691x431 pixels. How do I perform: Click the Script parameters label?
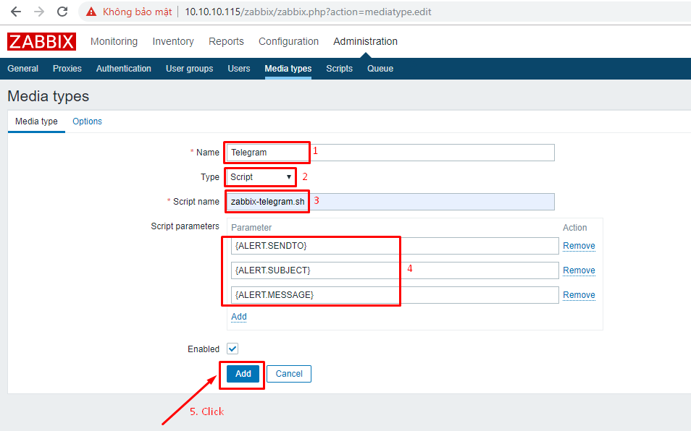tap(185, 226)
